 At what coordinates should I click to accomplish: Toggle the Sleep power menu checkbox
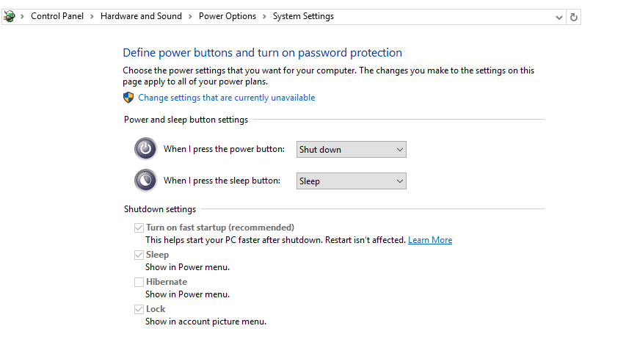pyautogui.click(x=139, y=255)
